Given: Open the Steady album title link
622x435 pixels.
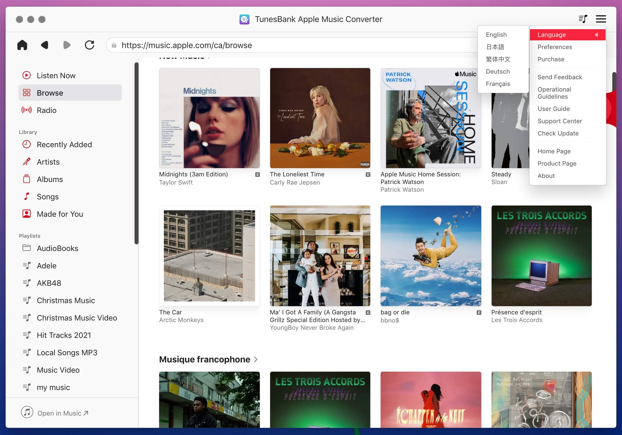Looking at the screenshot, I should coord(501,174).
